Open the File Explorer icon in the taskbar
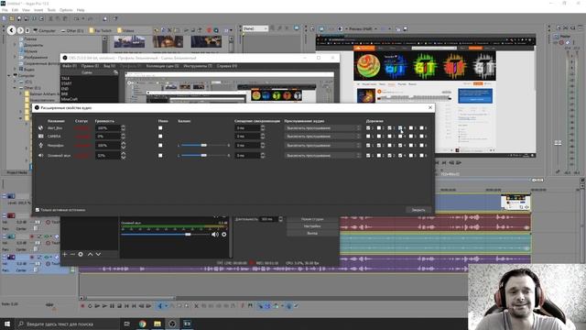Image resolution: width=586 pixels, height=330 pixels. [157, 324]
